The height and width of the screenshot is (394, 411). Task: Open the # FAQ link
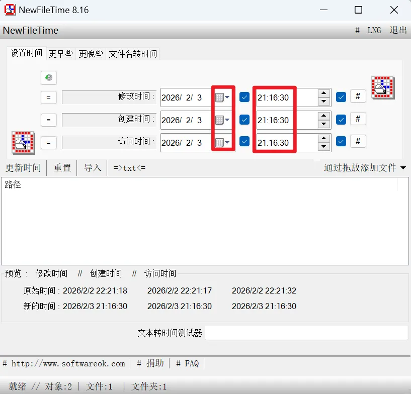point(188,363)
